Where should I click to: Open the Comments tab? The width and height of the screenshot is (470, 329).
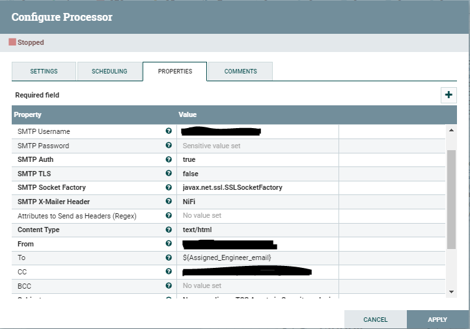[x=240, y=72]
